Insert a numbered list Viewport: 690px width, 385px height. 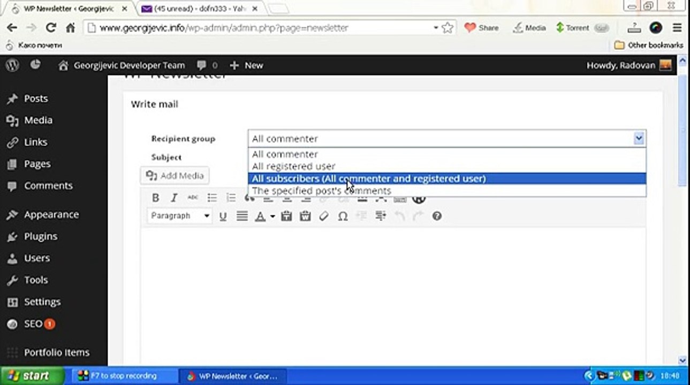[x=231, y=198]
